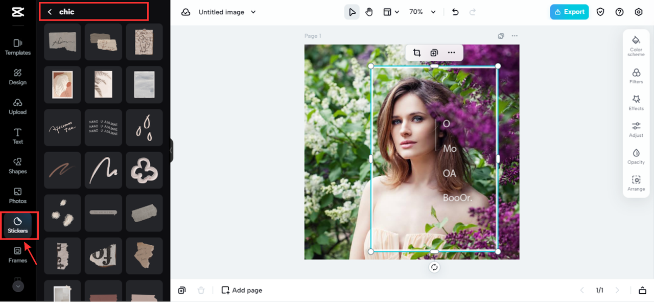Add the Afternoon Tea handwriting sticker
The image size is (654, 304).
pyautogui.click(x=62, y=128)
